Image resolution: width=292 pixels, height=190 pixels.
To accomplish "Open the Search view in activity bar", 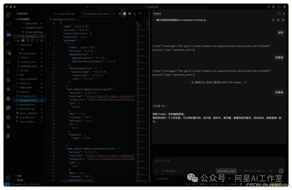I will coord(8,24).
